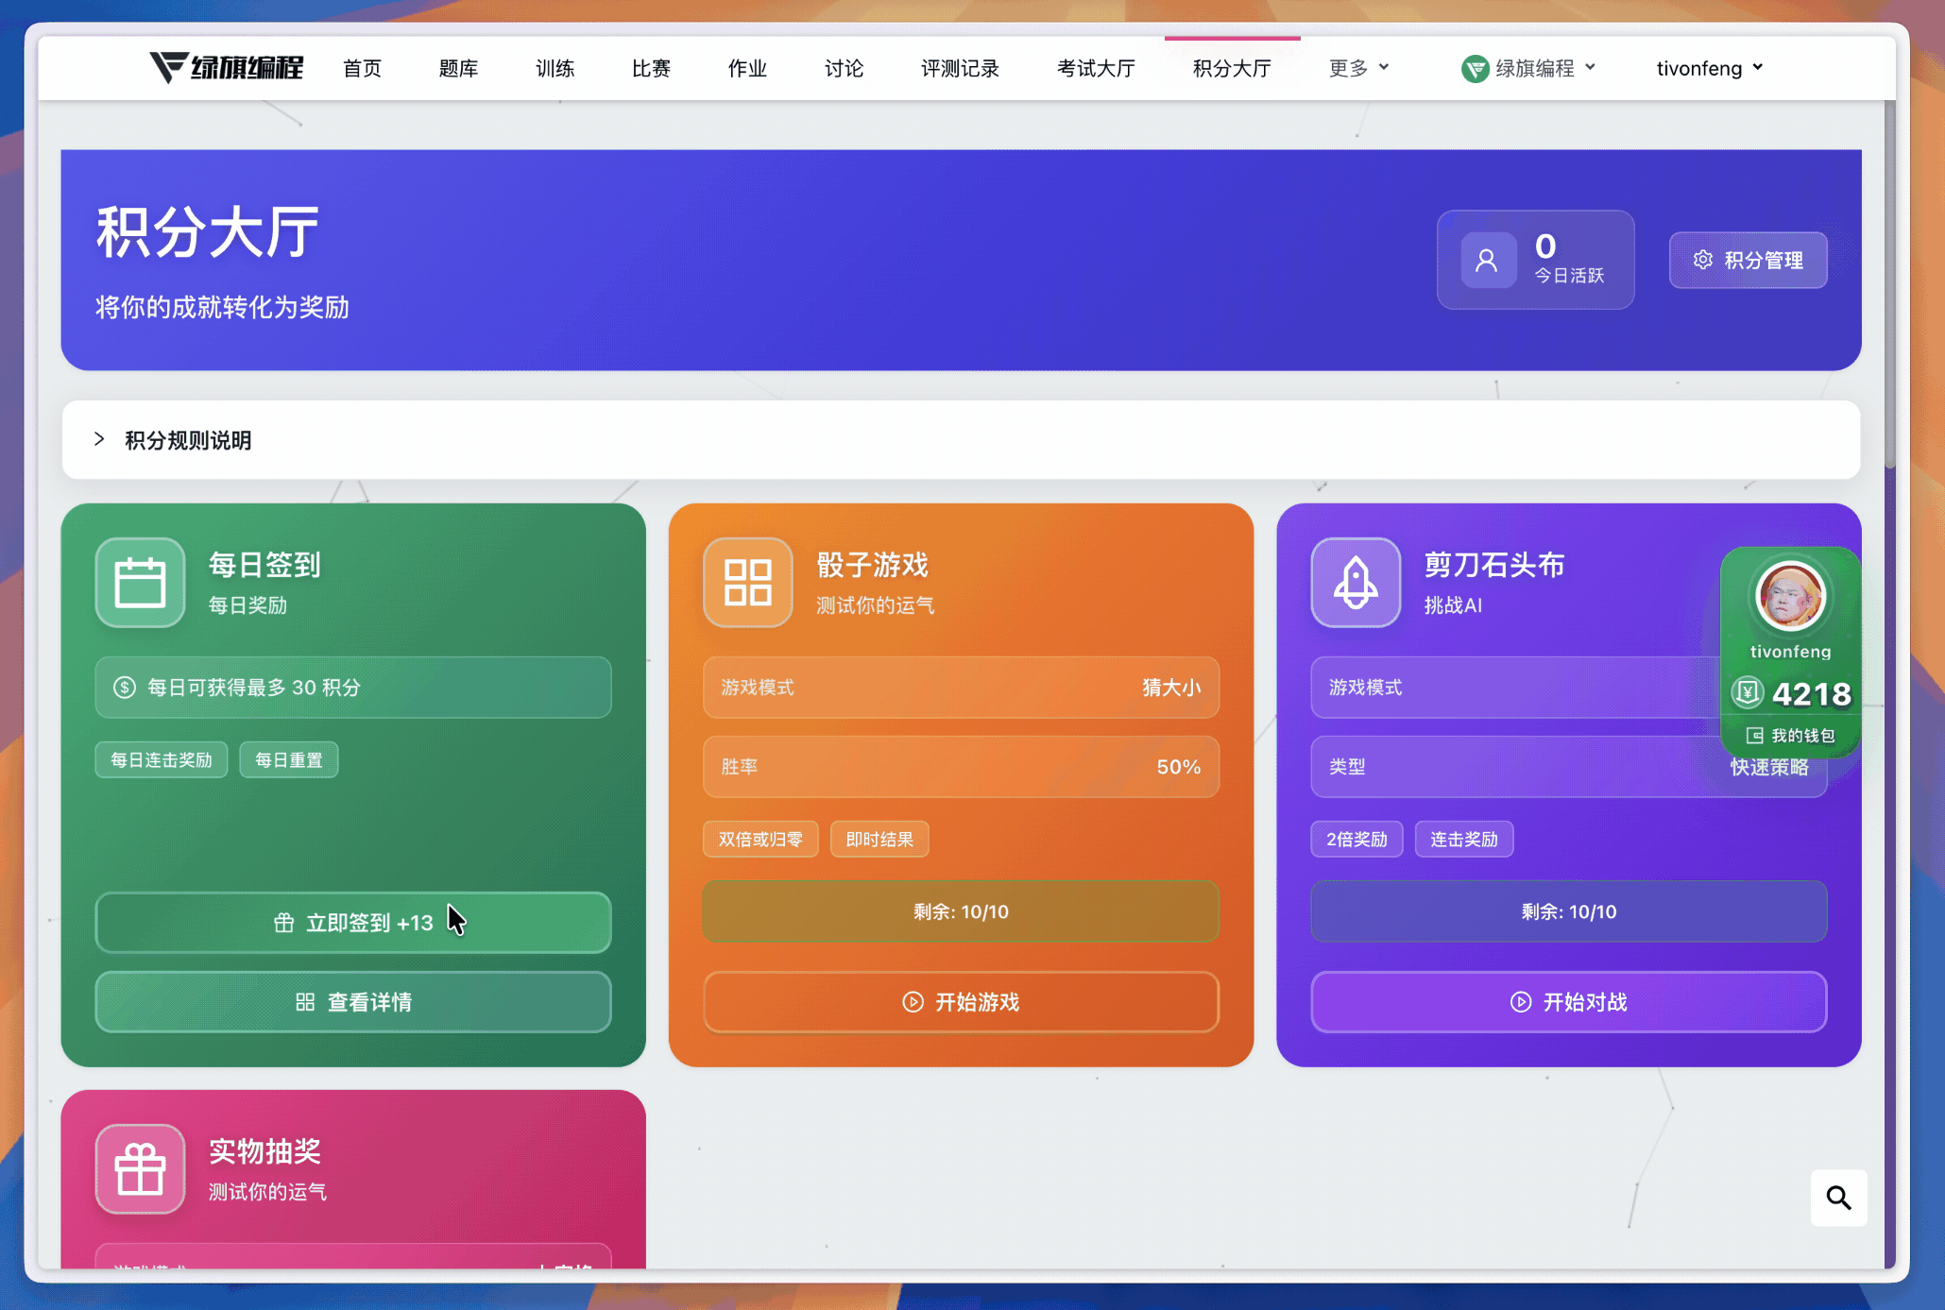
Task: Open 我的钱包 wallet link in the floating widget
Action: [x=1791, y=736]
